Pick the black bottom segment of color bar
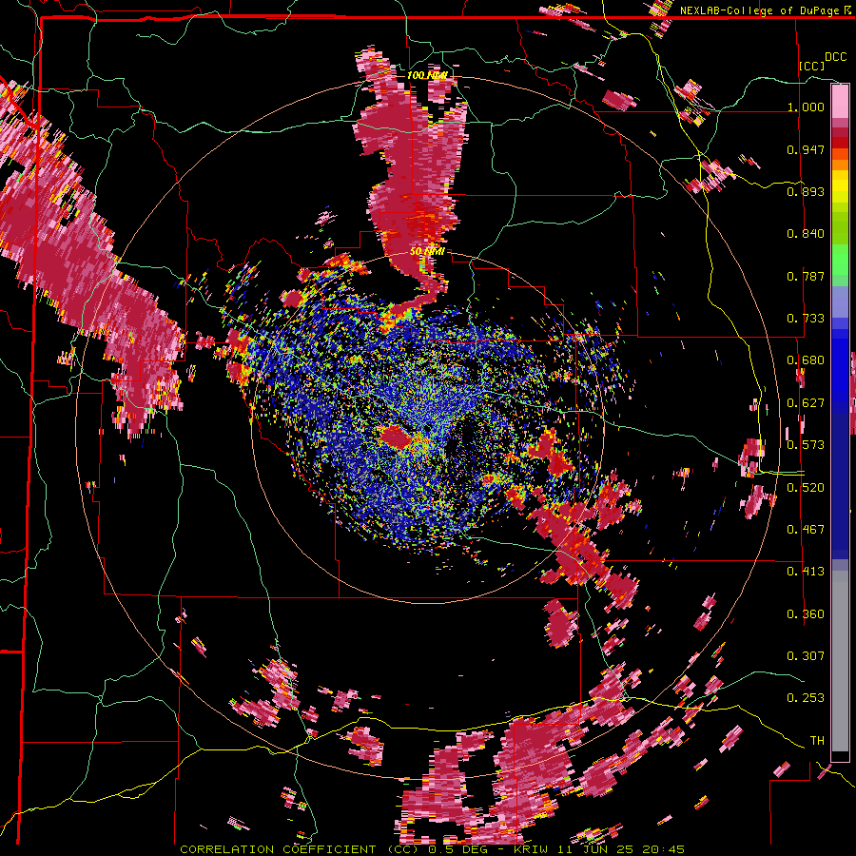Screen dimensions: 856x856 point(840,756)
